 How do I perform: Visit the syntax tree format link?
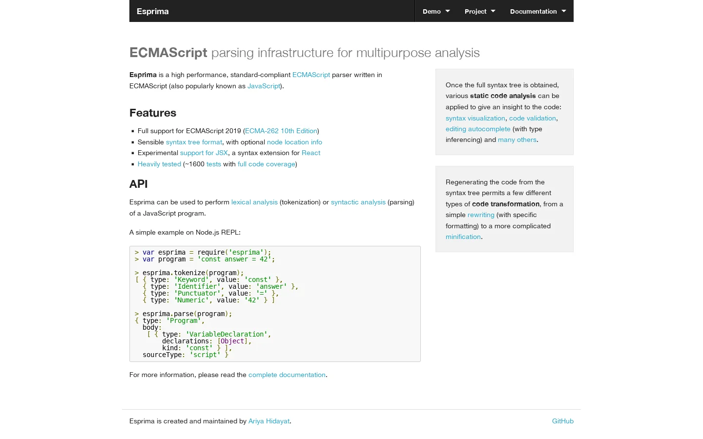tap(194, 142)
